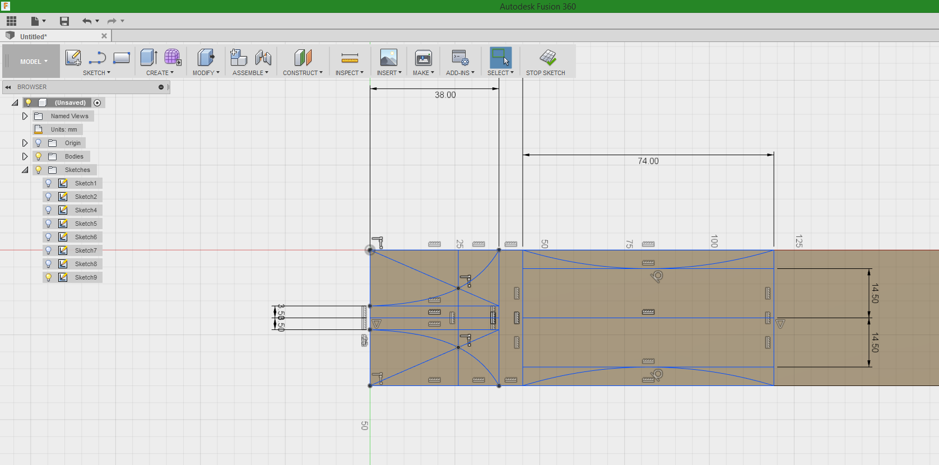The width and height of the screenshot is (939, 465).
Task: Toggle visibility of Origin folder
Action: point(39,143)
